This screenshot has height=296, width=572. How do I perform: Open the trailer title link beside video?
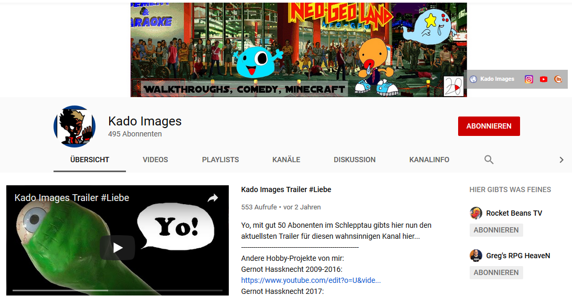286,189
